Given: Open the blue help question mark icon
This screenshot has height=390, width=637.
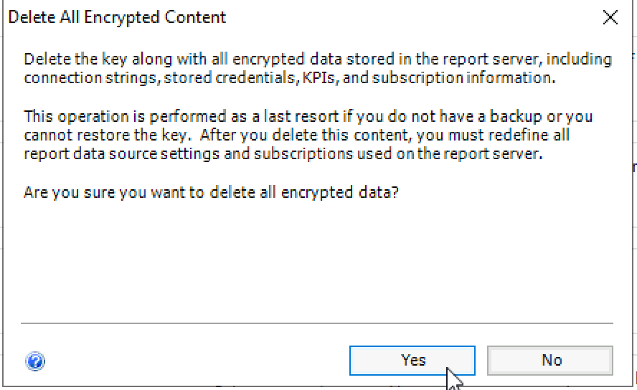Looking at the screenshot, I should (x=35, y=361).
